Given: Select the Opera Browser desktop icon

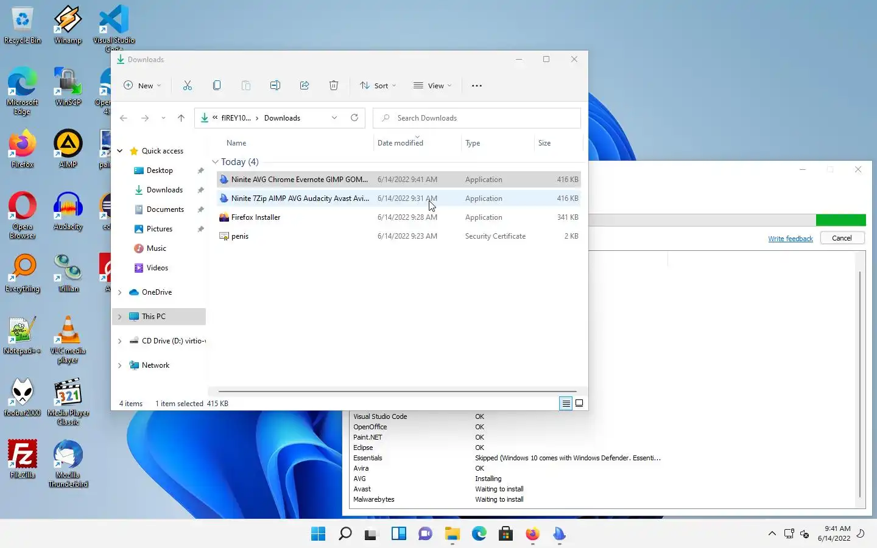Looking at the screenshot, I should tap(23, 216).
